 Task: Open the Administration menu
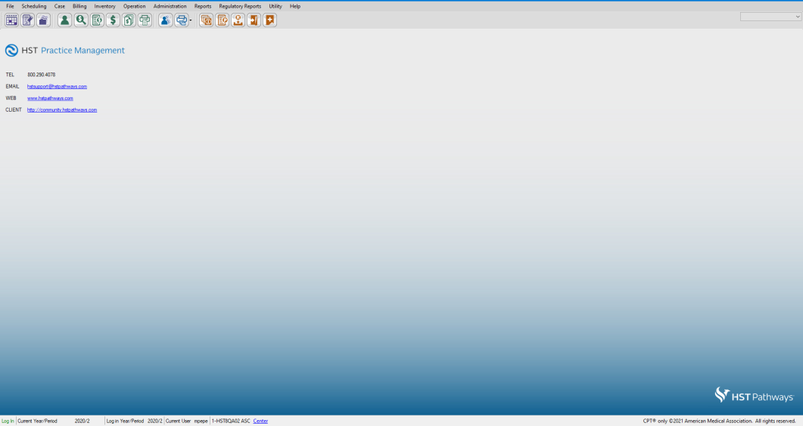tap(170, 6)
